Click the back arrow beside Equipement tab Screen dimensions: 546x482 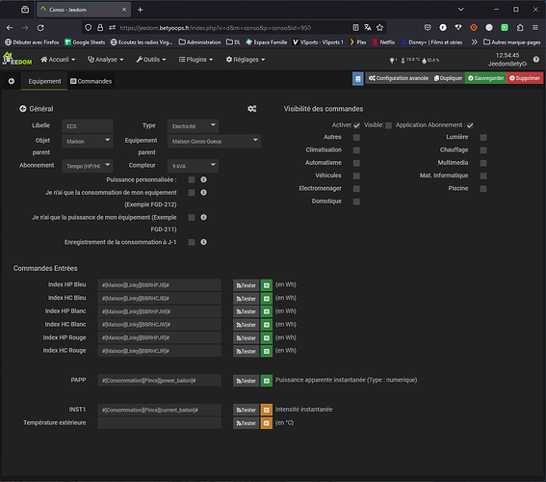tap(12, 81)
